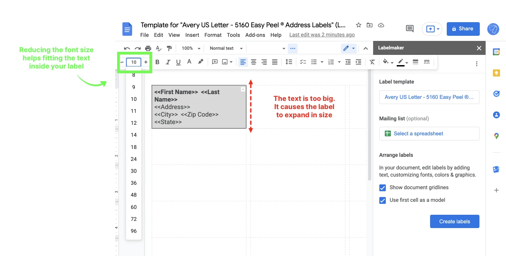Click the Increase indent icon

click(358, 62)
